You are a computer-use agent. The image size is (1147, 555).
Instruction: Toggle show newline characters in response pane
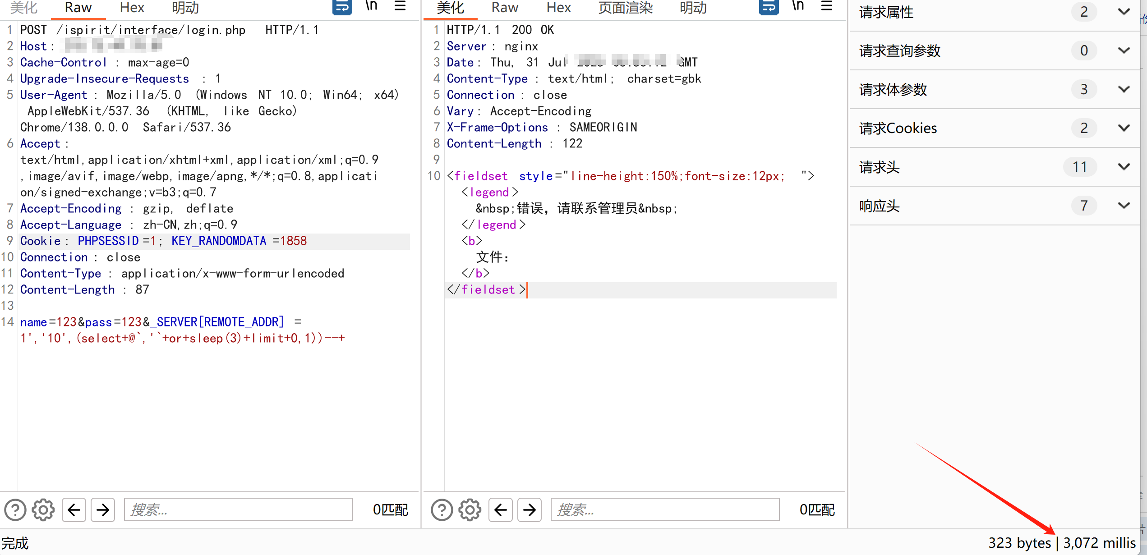(x=798, y=6)
